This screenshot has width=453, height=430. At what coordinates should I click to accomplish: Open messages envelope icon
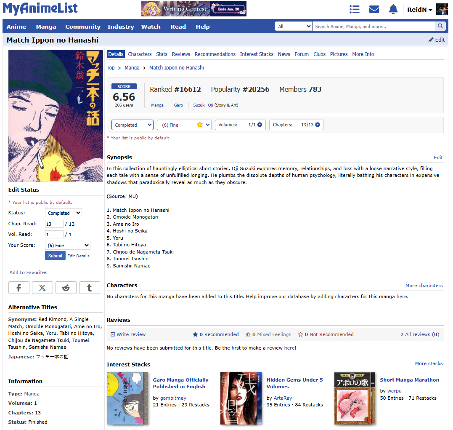click(x=374, y=10)
